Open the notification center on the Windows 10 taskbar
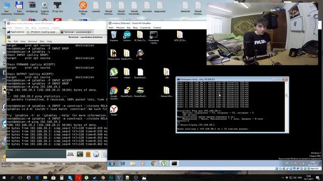323x181 pixels. point(318,177)
